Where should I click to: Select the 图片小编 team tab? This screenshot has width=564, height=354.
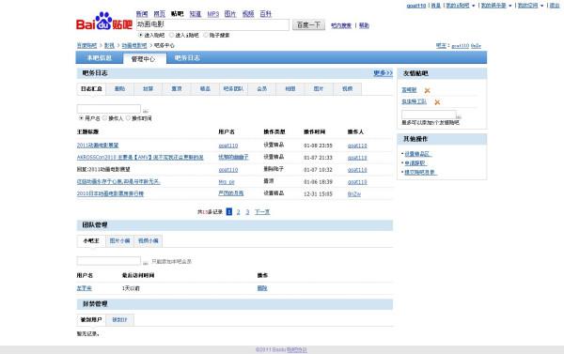click(119, 240)
